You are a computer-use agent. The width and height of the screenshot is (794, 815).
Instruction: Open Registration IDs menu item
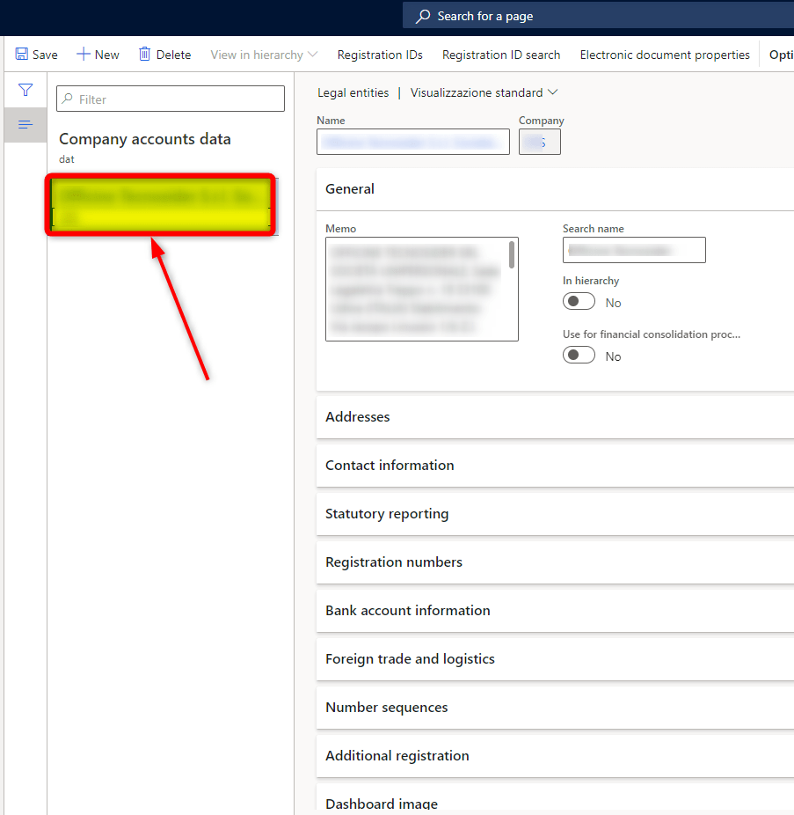click(x=380, y=55)
